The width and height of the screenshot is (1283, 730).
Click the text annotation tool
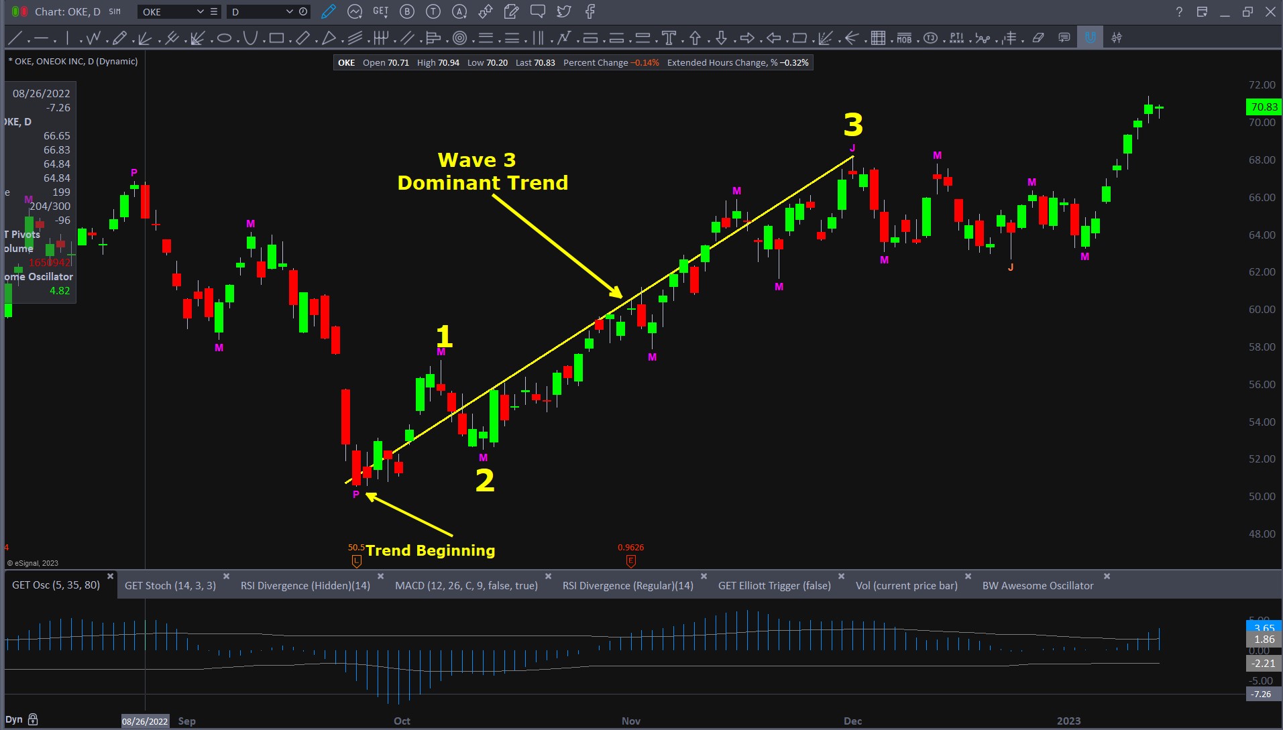[668, 38]
